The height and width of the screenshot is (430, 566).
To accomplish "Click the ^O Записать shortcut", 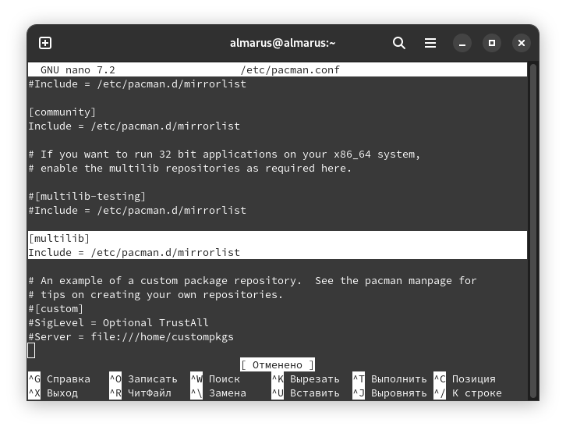I will 143,379.
